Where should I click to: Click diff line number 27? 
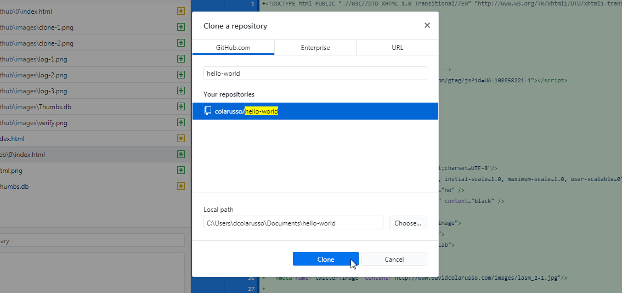pos(252,289)
